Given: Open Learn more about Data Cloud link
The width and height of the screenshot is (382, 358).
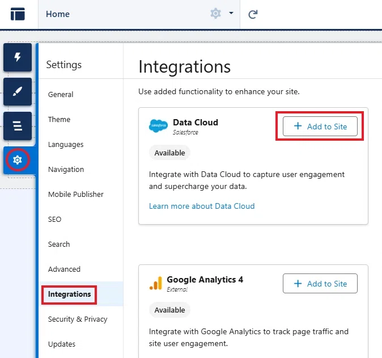Looking at the screenshot, I should click(x=202, y=206).
